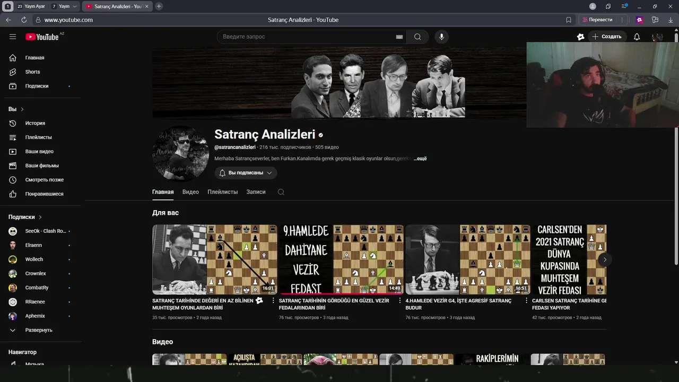Open Ваши видео in the sidebar

[x=40, y=151]
